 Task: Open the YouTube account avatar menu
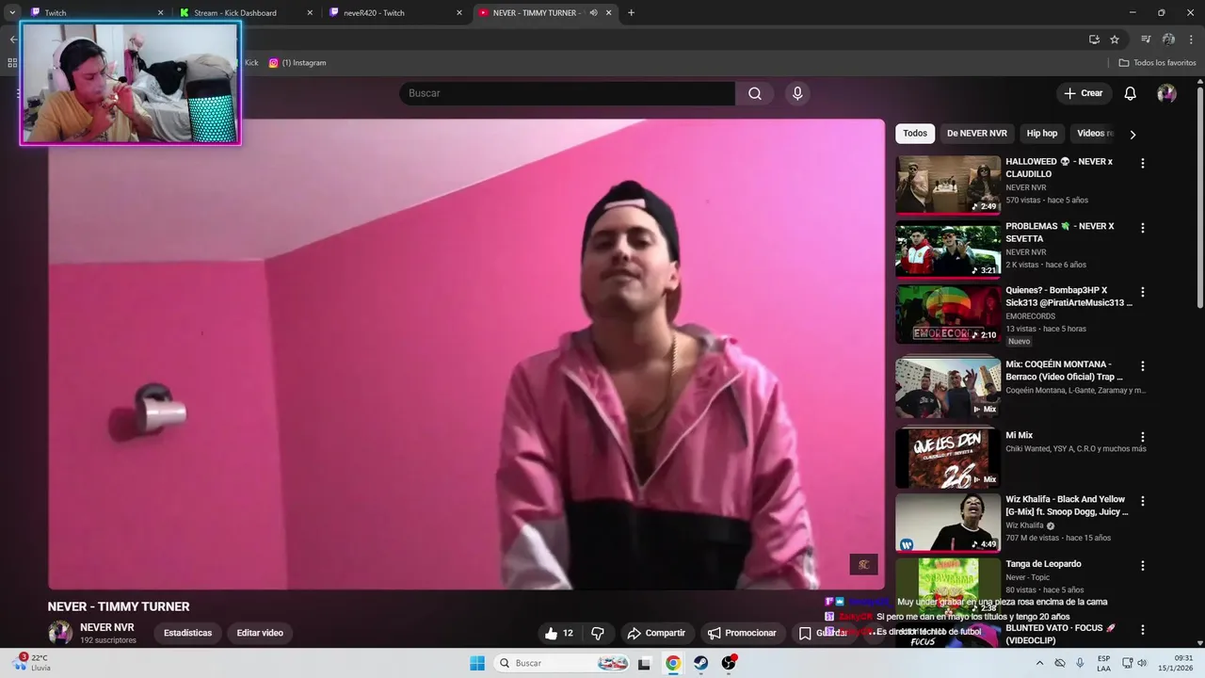tap(1166, 93)
